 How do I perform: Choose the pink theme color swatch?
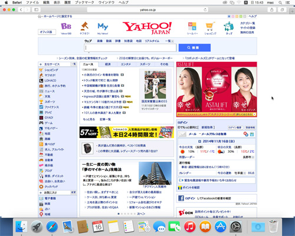233,17
